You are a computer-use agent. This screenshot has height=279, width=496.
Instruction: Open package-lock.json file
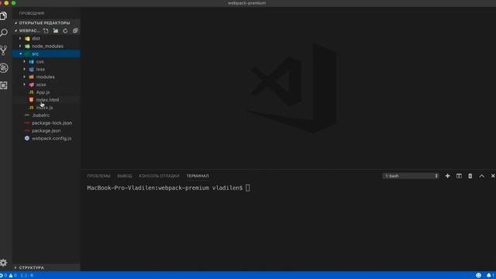coord(46,123)
